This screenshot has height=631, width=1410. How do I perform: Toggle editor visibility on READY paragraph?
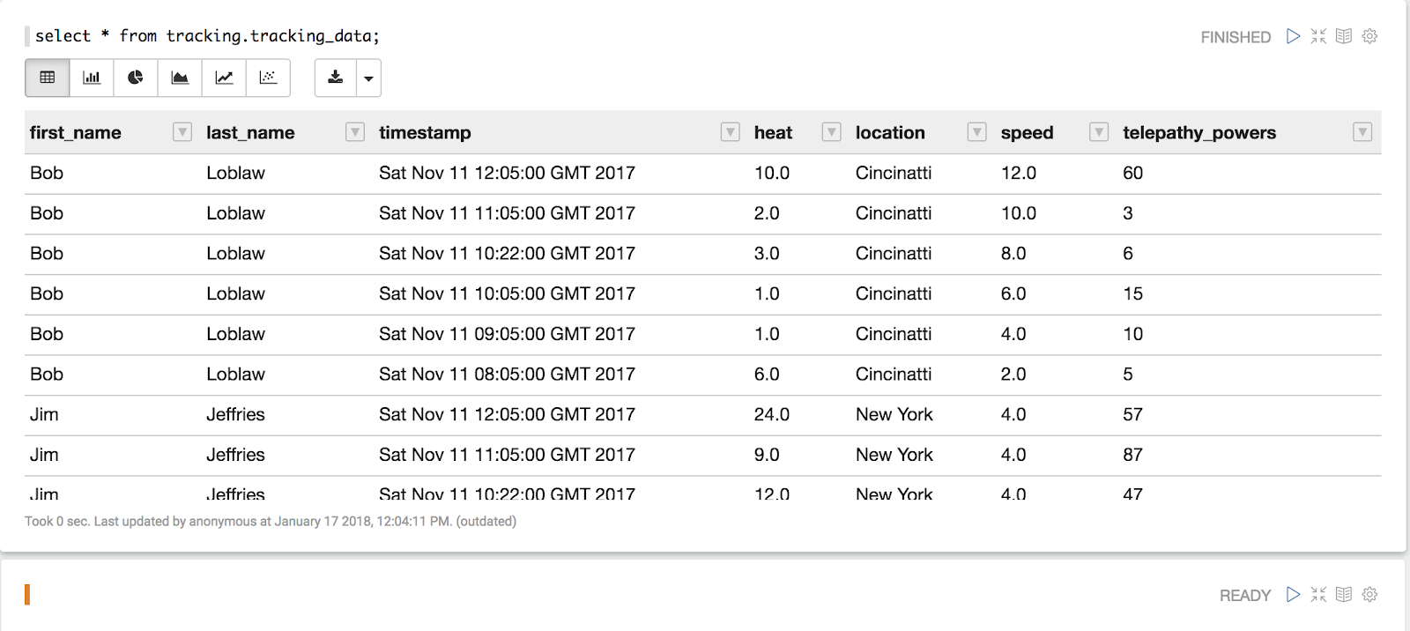point(1318,595)
